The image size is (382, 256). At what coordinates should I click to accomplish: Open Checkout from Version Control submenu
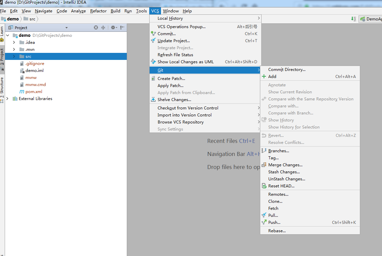coord(205,108)
